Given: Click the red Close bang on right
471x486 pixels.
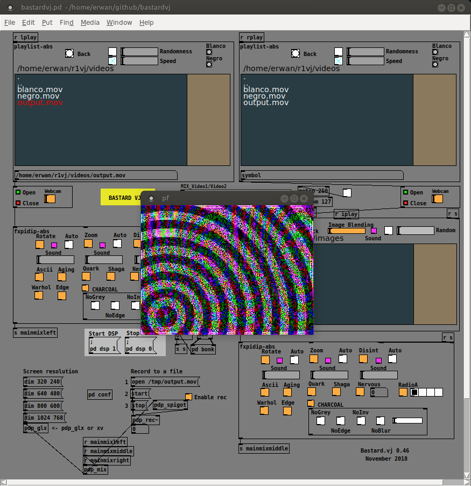Looking at the screenshot, I should (405, 203).
